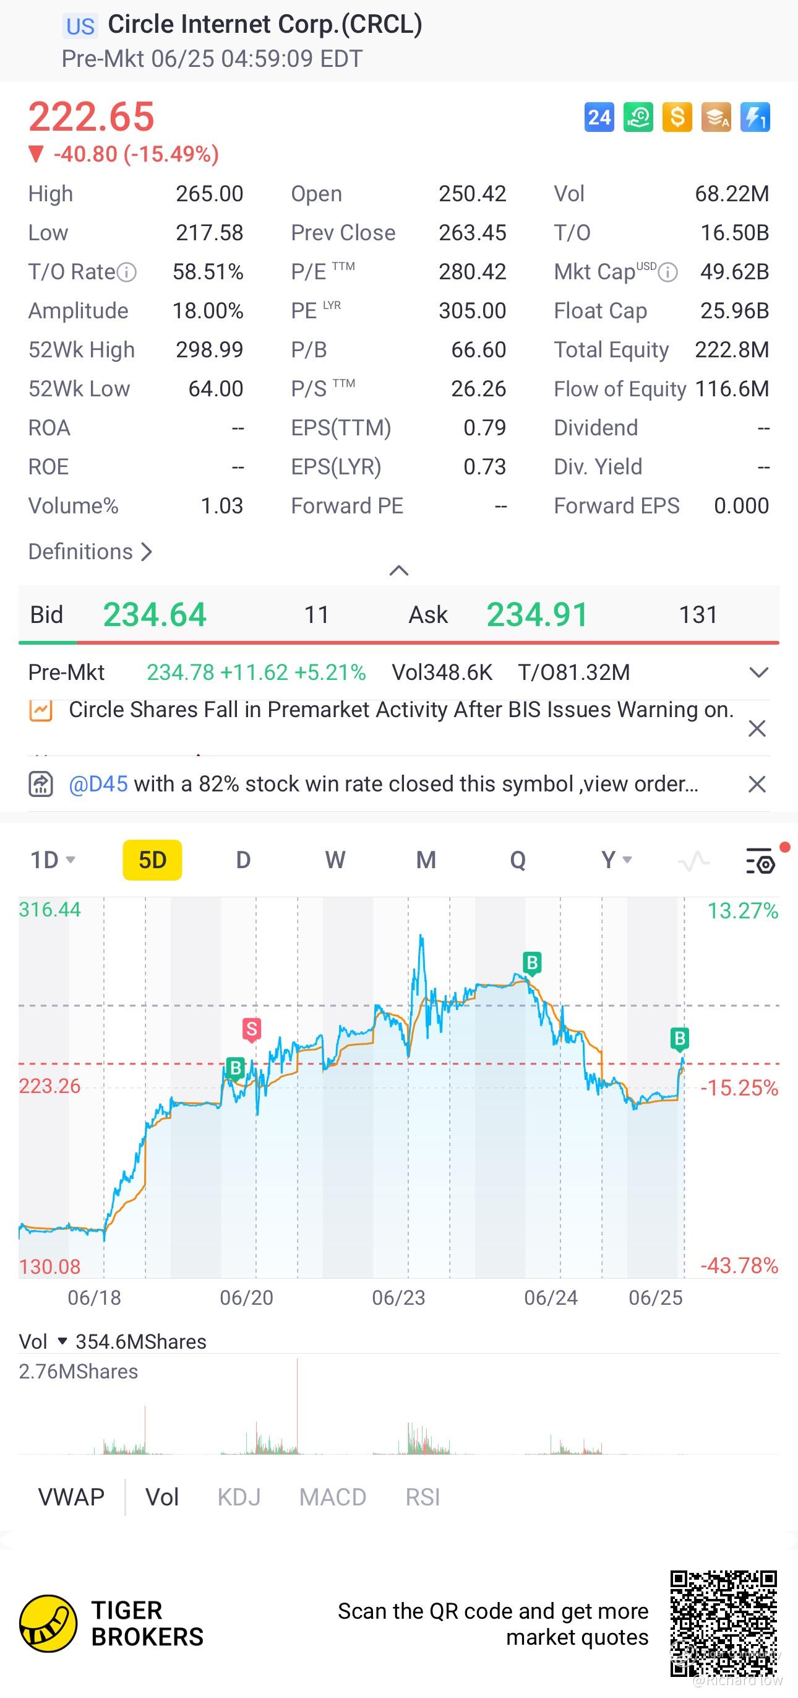
Task: Open the 1D timeframe dropdown
Action: click(x=53, y=860)
